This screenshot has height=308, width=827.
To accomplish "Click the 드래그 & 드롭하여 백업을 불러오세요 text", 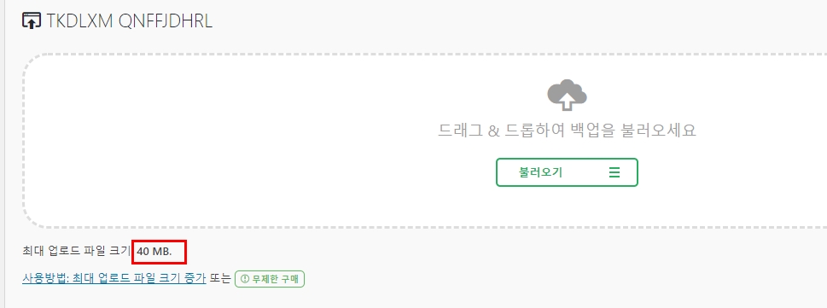I will point(567,130).
